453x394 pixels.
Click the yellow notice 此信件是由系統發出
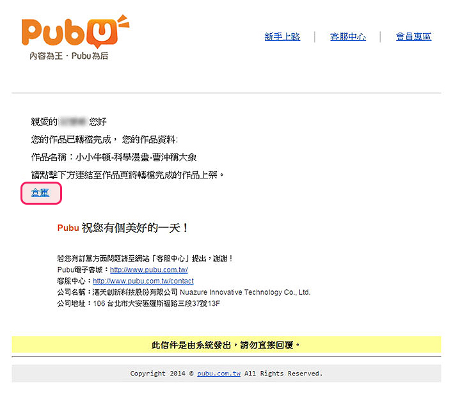pyautogui.click(x=226, y=345)
